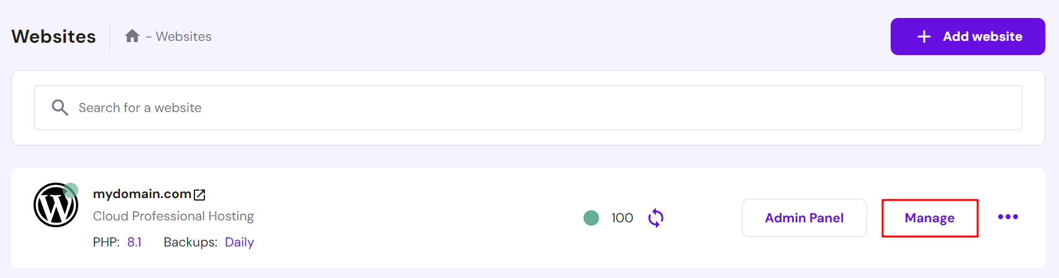Open the external link icon beside mydomain.com
The height and width of the screenshot is (278, 1059).
[x=199, y=195]
